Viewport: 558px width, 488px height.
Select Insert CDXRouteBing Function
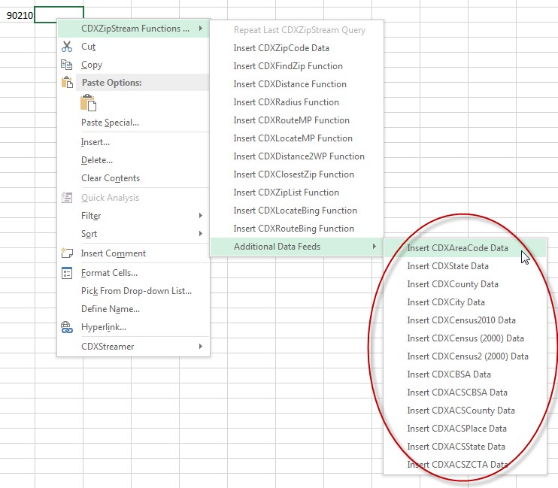click(297, 229)
